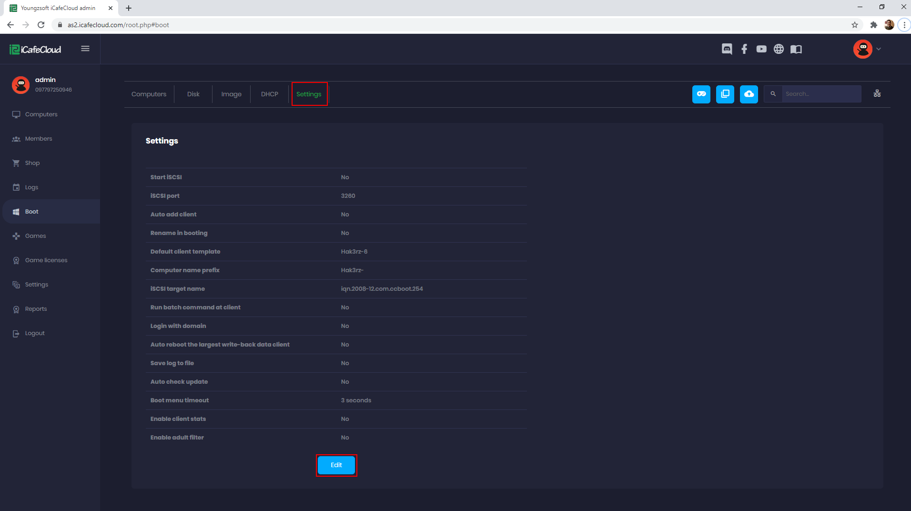The image size is (911, 511).
Task: Bookmark this page with star icon
Action: coord(855,25)
